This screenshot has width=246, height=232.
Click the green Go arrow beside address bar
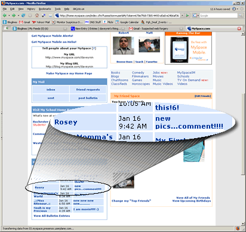tap(187, 16)
